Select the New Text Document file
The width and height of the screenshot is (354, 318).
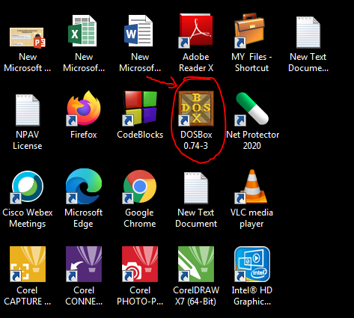tap(196, 188)
